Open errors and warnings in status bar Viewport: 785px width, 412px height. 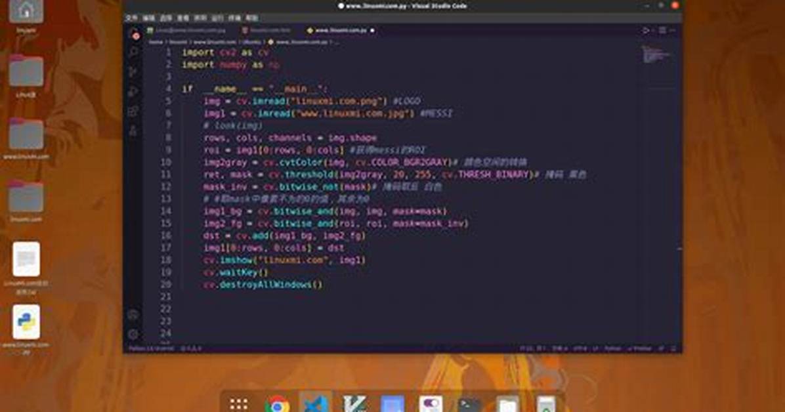191,348
